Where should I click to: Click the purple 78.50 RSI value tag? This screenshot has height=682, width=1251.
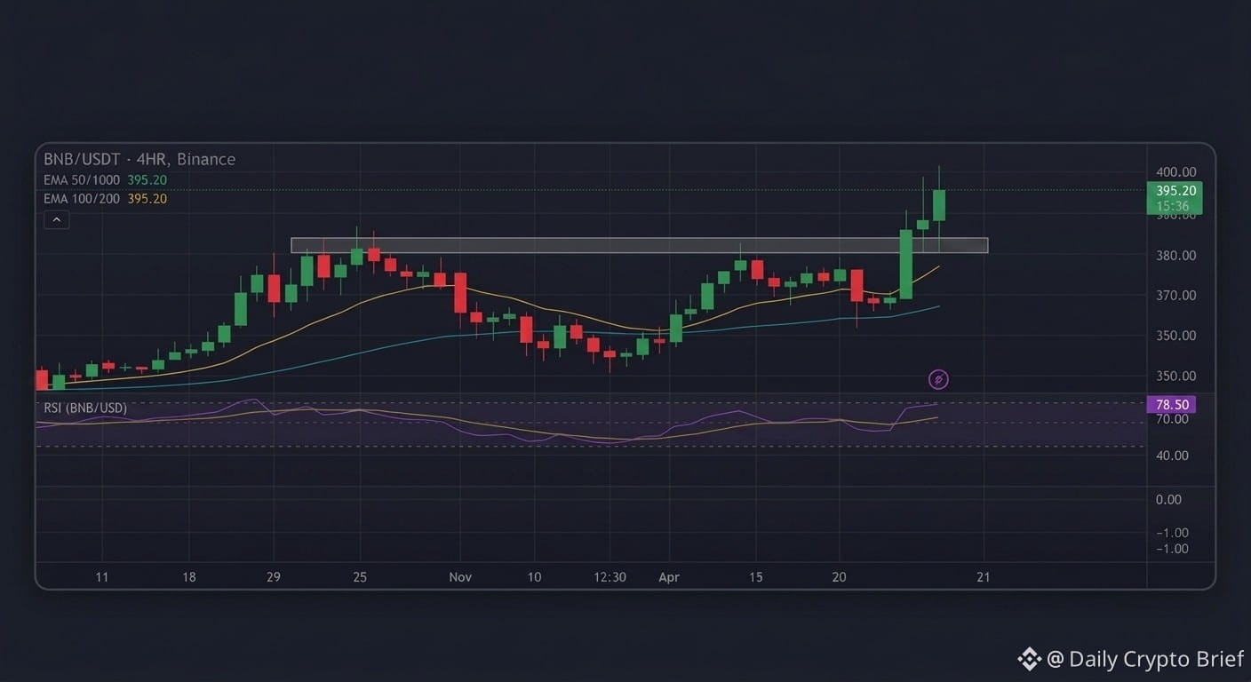(x=1172, y=405)
